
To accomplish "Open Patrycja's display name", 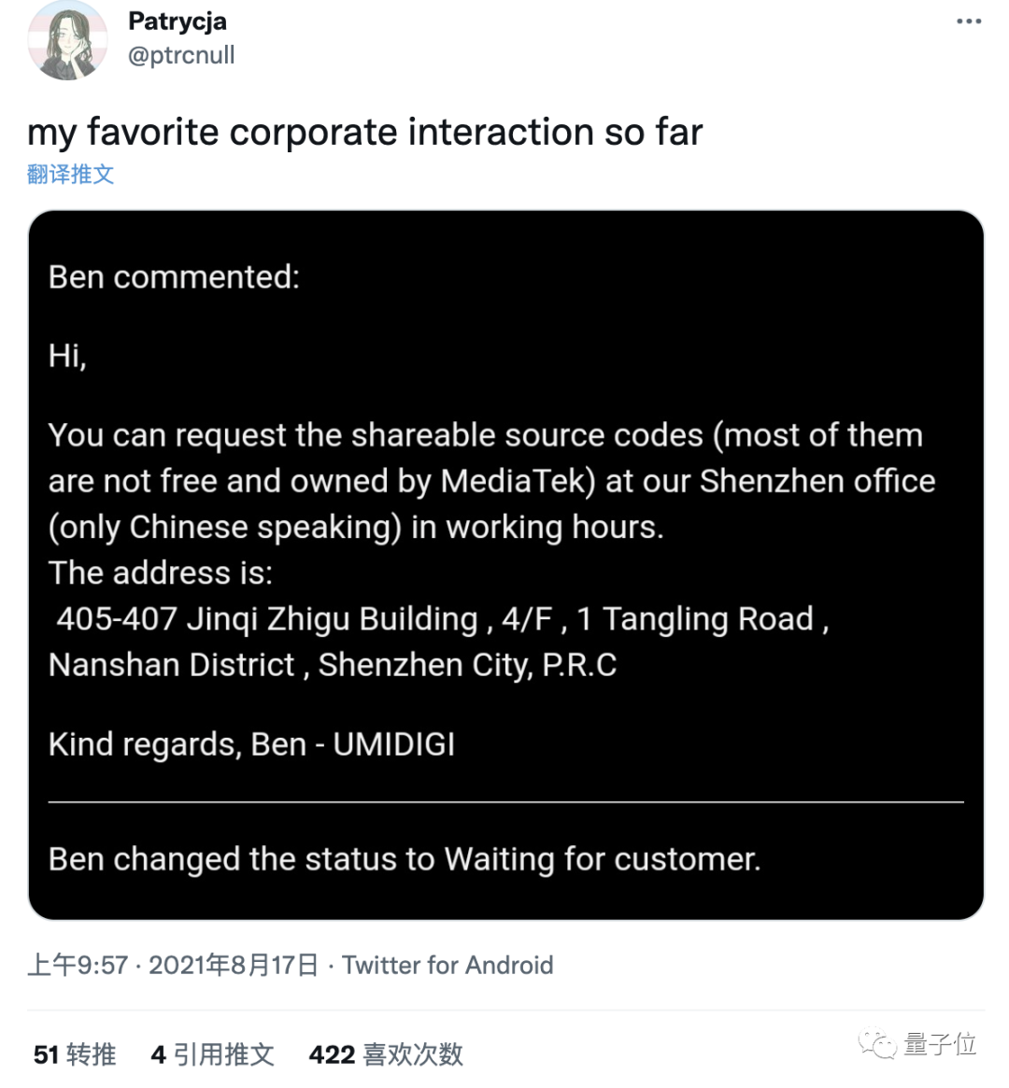I will point(178,21).
